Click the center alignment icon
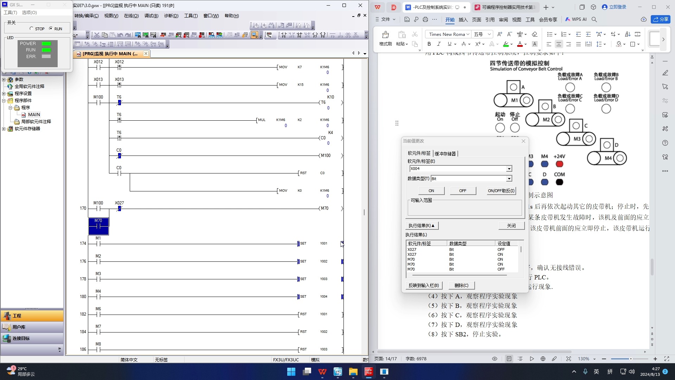The image size is (675, 380). [559, 44]
